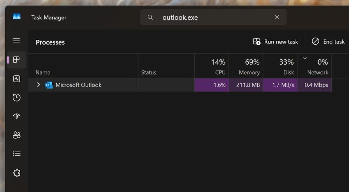Viewport: 349px width, 192px height.
Task: Clear the outlook.exe search query
Action: point(277,17)
